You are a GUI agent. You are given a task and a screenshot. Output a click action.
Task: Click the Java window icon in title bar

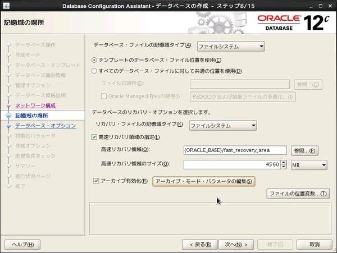6,6
